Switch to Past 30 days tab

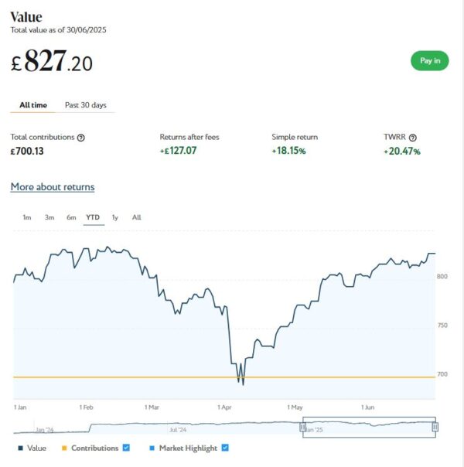click(85, 105)
